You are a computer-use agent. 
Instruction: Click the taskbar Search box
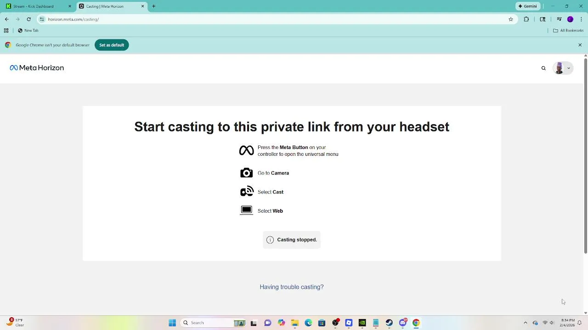[x=214, y=323]
